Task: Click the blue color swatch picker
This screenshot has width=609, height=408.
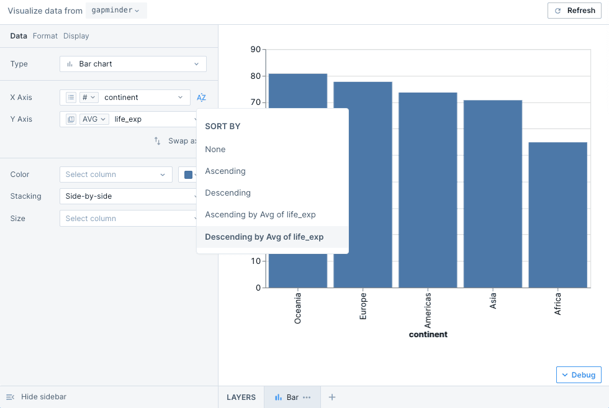Action: click(188, 175)
